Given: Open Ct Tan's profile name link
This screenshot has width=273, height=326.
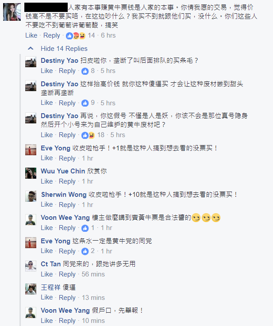Looking at the screenshot, I should tap(50, 264).
